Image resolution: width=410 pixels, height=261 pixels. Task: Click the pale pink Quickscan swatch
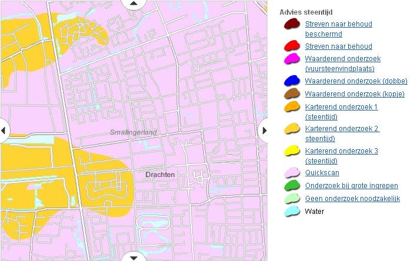292,172
